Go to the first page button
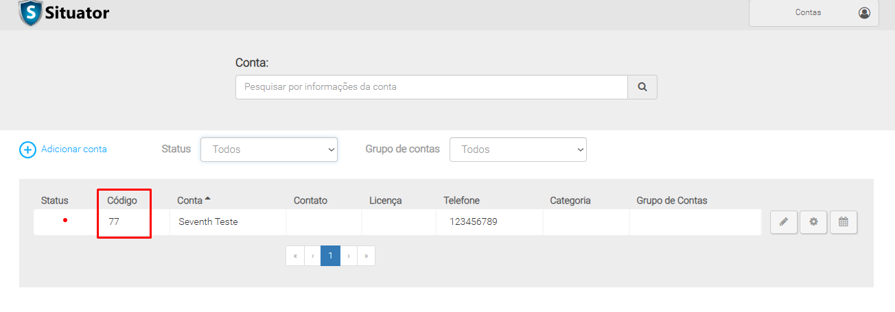 295,256
